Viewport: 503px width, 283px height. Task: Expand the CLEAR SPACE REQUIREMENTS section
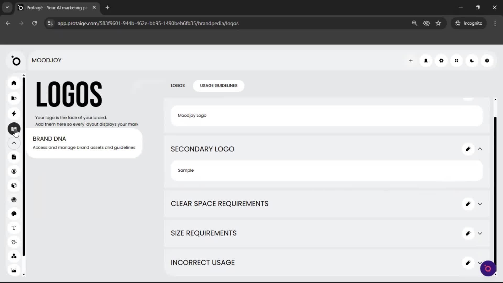[480, 204]
